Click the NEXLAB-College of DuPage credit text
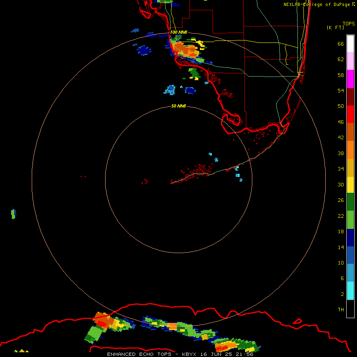 point(317,4)
